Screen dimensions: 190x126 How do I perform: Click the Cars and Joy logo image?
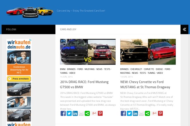[x=30, y=12]
